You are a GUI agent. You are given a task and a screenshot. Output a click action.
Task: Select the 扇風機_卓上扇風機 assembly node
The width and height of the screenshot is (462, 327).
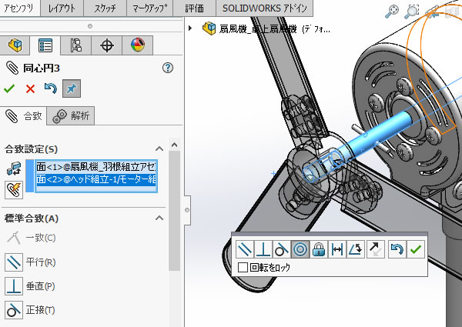click(x=266, y=28)
